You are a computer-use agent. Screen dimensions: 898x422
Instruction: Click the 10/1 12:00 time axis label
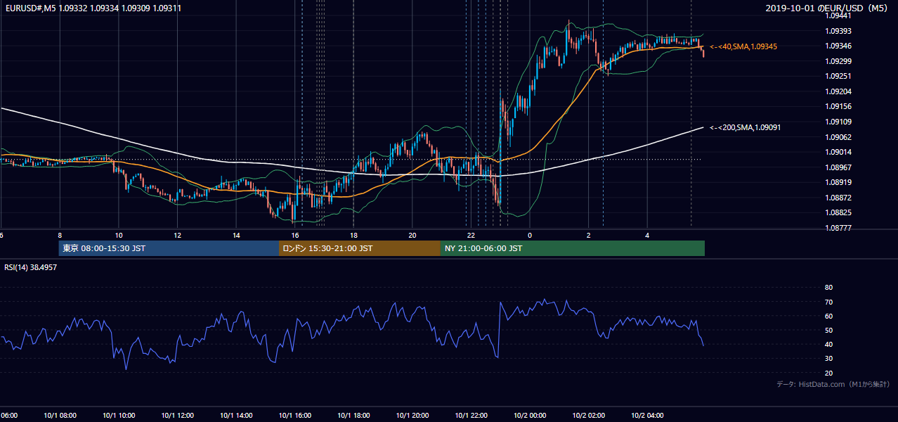(177, 416)
